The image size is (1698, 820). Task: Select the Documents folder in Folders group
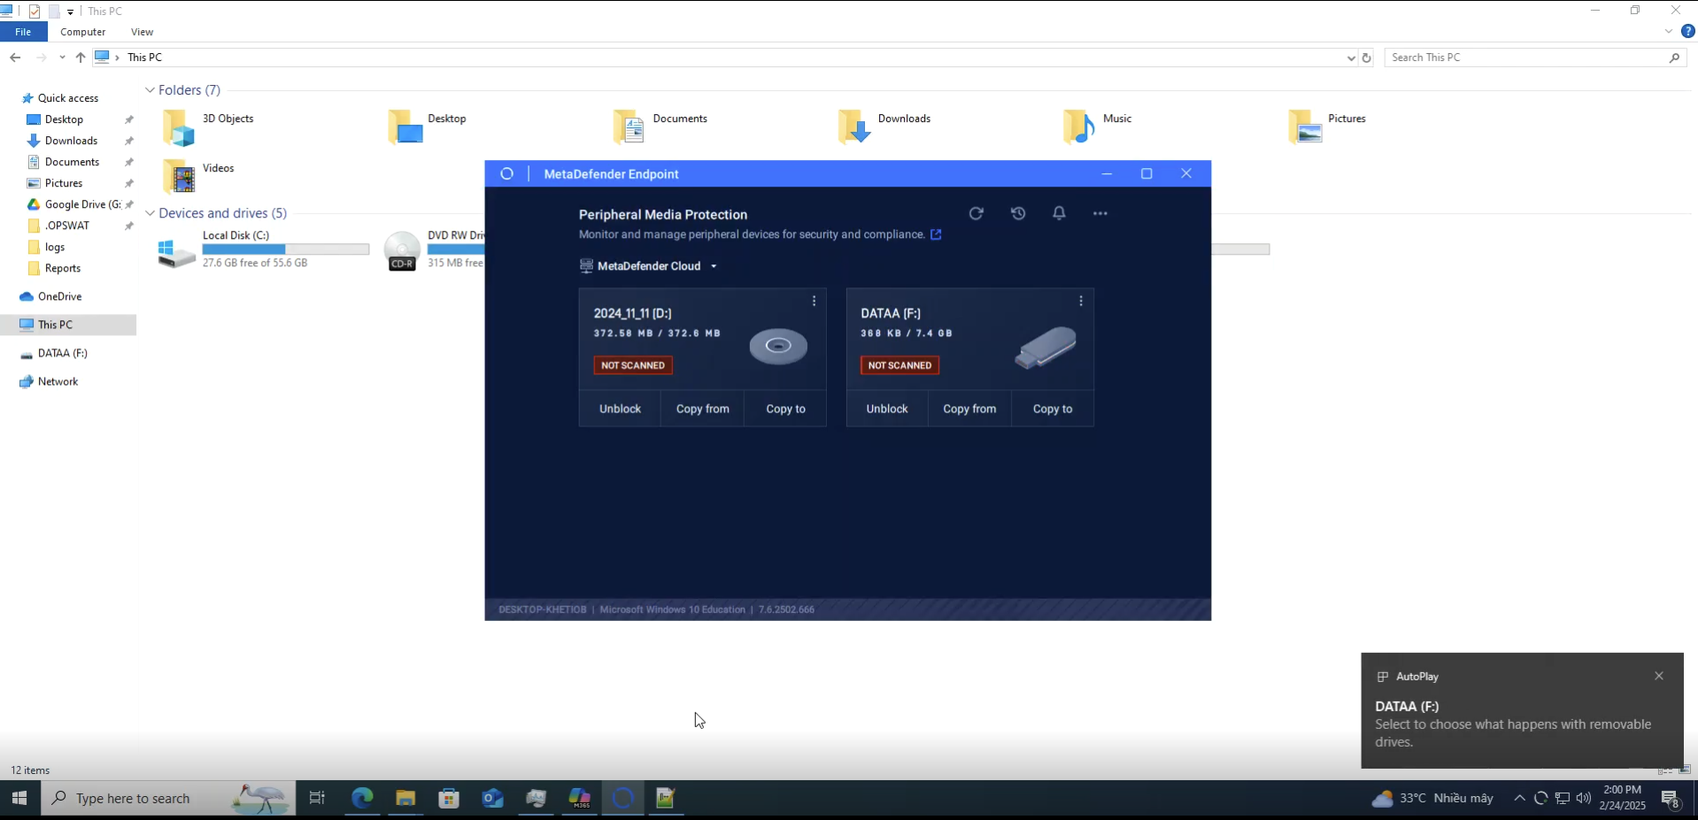(x=660, y=127)
